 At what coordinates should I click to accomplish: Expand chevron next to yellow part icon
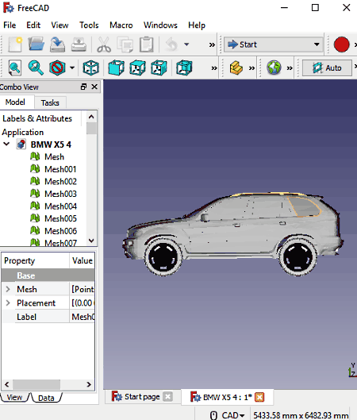pyautogui.click(x=251, y=68)
